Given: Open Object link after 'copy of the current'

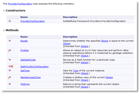Looking at the screenshot, I should click(109, 77).
